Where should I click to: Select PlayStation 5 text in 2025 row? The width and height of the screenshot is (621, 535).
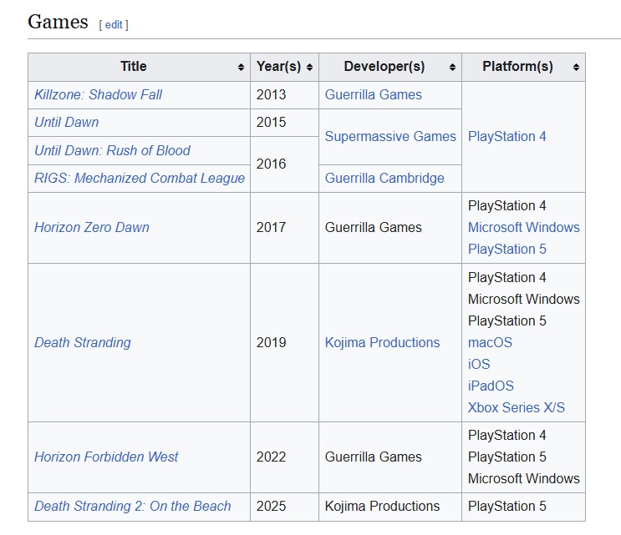pyautogui.click(x=507, y=507)
